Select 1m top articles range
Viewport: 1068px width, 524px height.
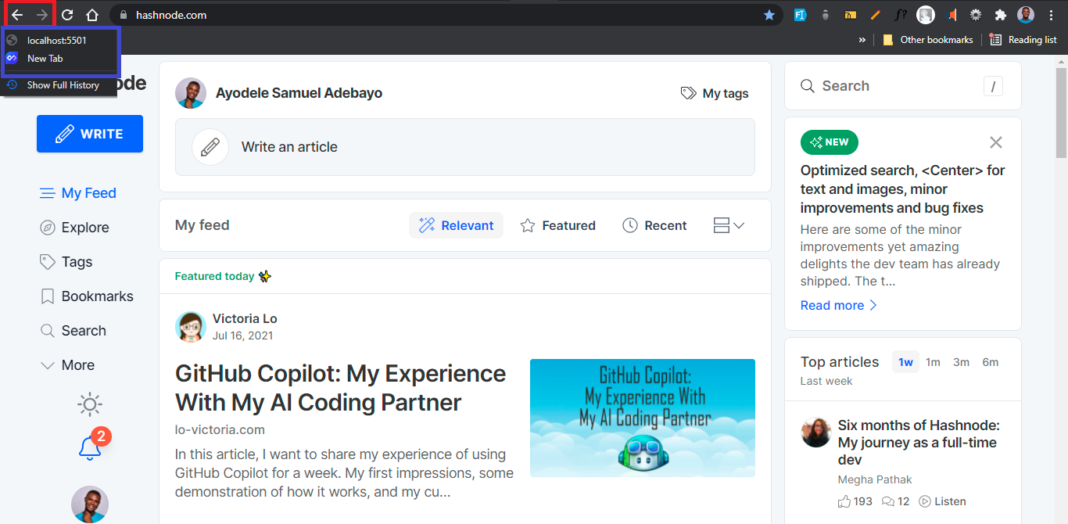[x=933, y=362]
